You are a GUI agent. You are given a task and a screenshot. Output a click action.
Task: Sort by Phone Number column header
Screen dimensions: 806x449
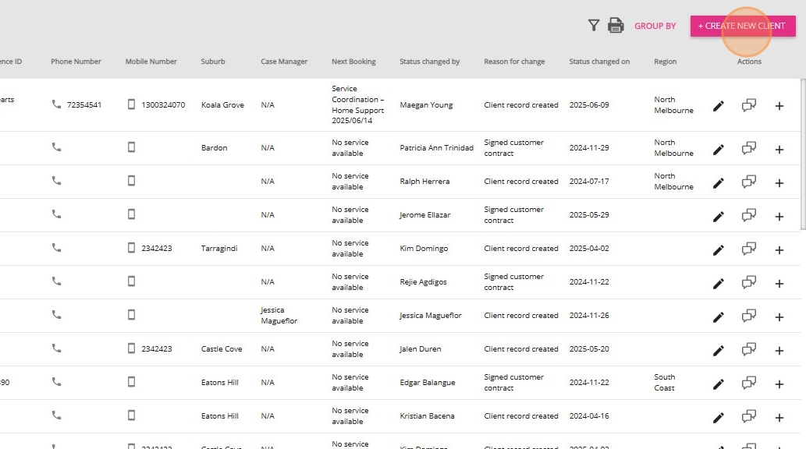(x=76, y=61)
